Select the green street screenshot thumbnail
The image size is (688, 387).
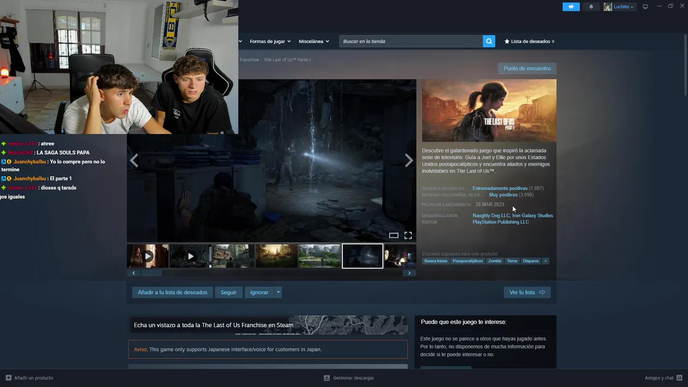pos(319,256)
